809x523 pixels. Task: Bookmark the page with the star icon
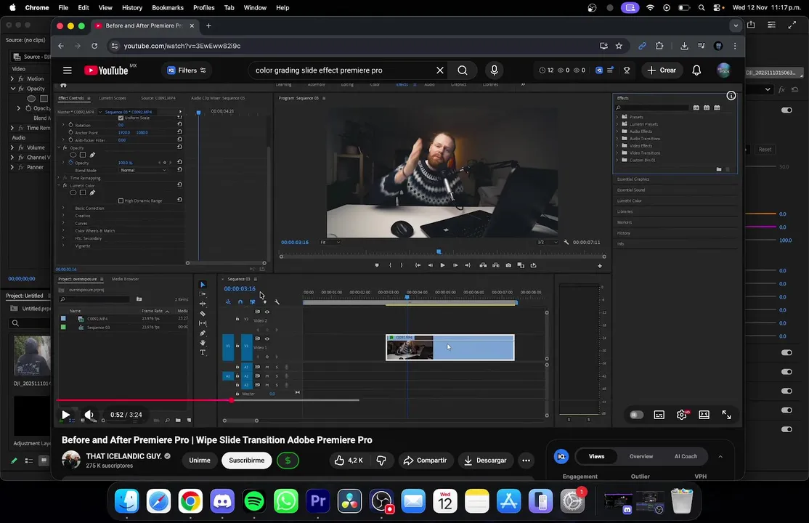[619, 46]
